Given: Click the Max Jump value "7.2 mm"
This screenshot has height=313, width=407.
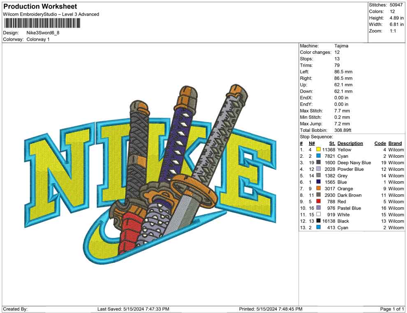Looking at the screenshot, I should coord(342,124).
